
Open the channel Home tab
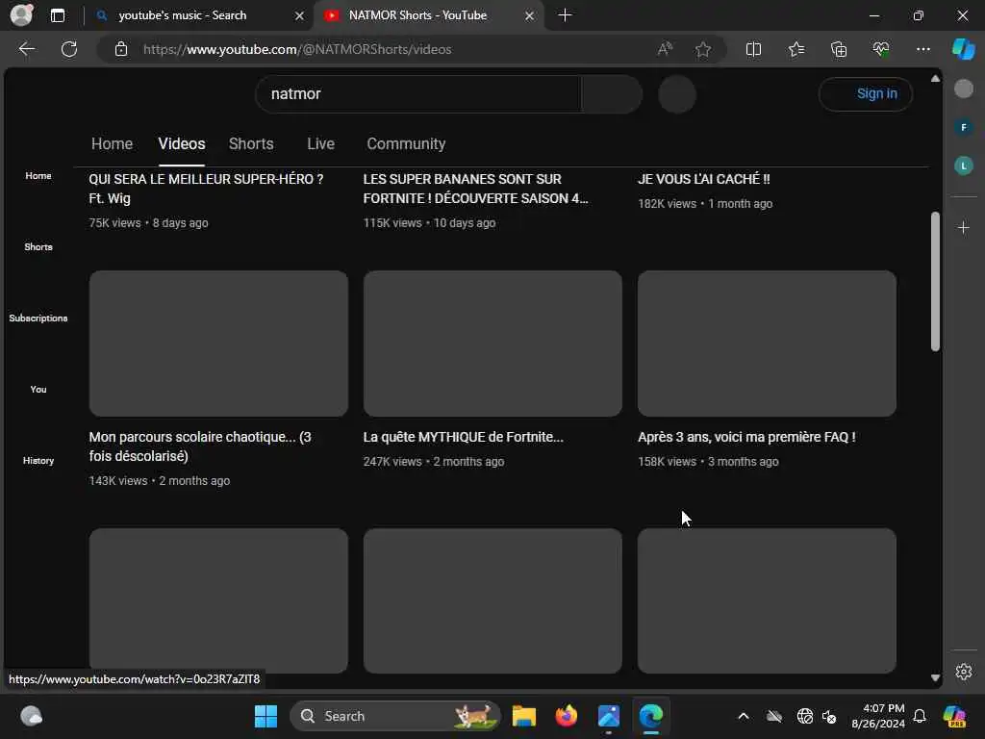[x=112, y=144]
